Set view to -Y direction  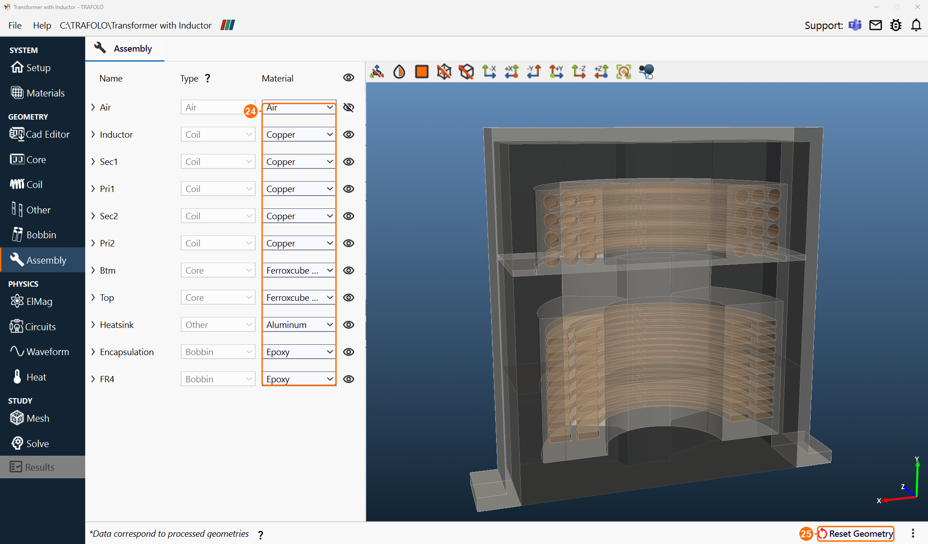pos(534,72)
